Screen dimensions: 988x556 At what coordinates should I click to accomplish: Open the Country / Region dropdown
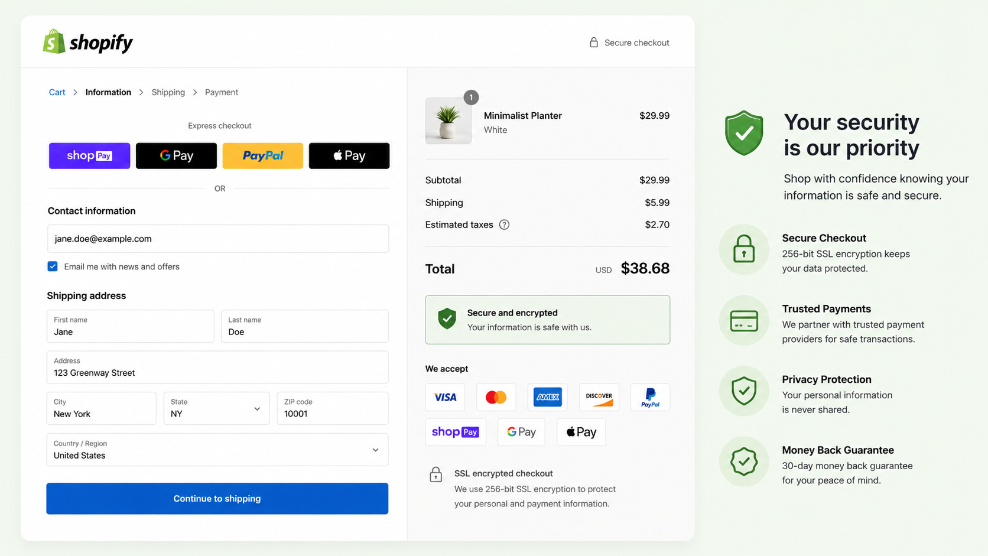[217, 450]
